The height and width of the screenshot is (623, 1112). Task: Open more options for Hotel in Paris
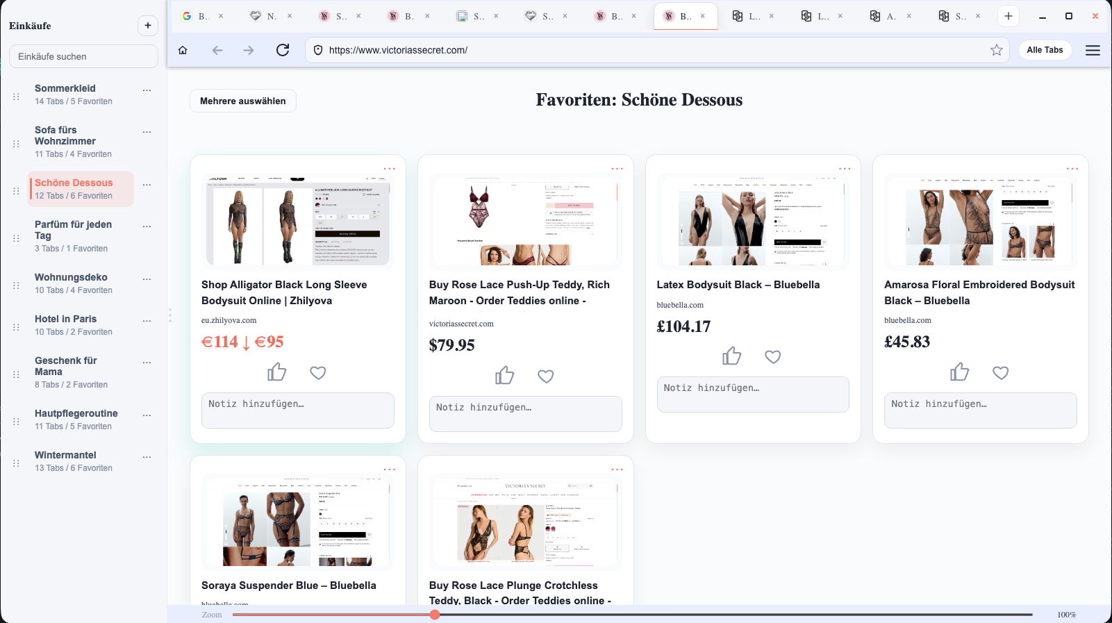coord(147,320)
